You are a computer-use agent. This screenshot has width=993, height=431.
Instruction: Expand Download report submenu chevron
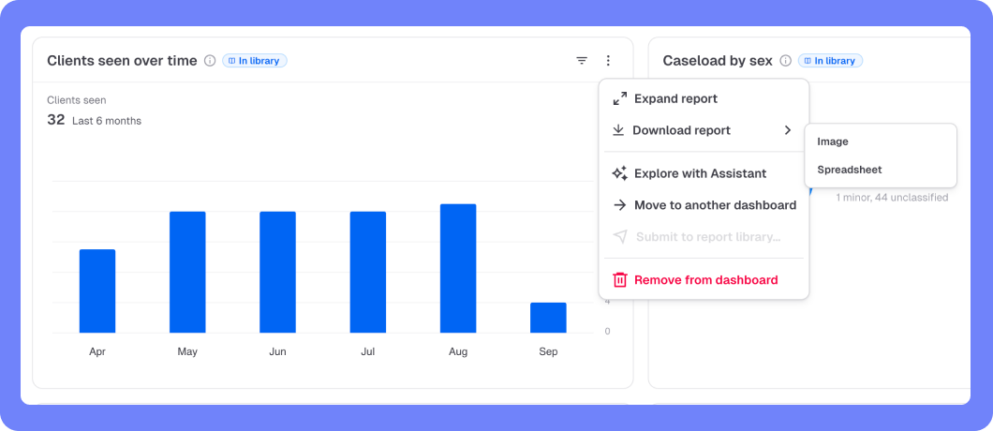(x=787, y=130)
